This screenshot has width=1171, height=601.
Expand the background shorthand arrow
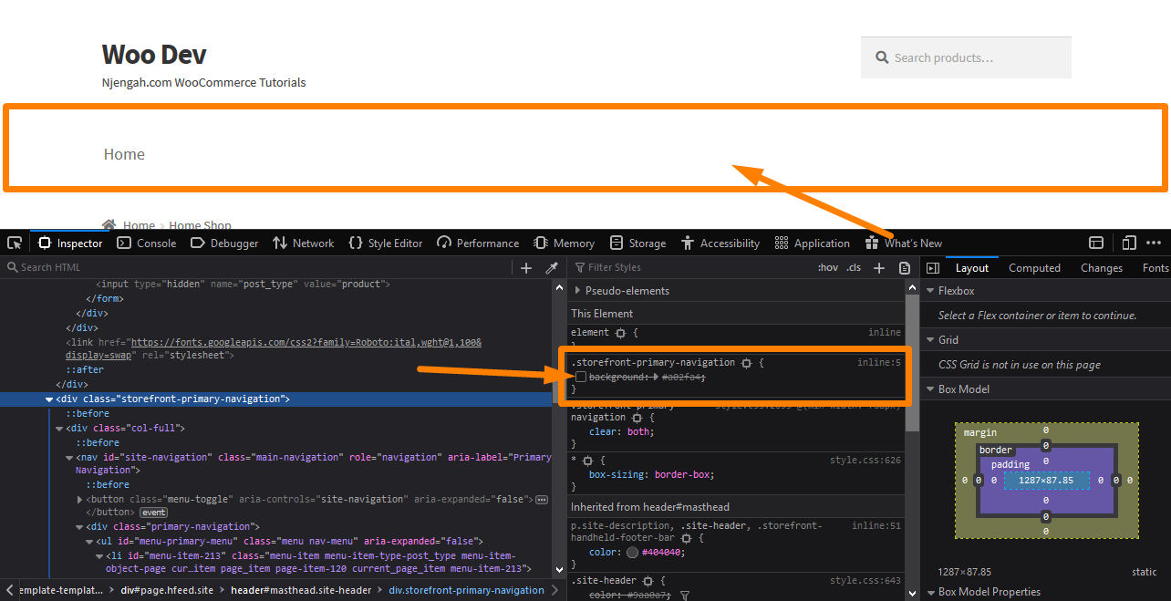click(656, 377)
